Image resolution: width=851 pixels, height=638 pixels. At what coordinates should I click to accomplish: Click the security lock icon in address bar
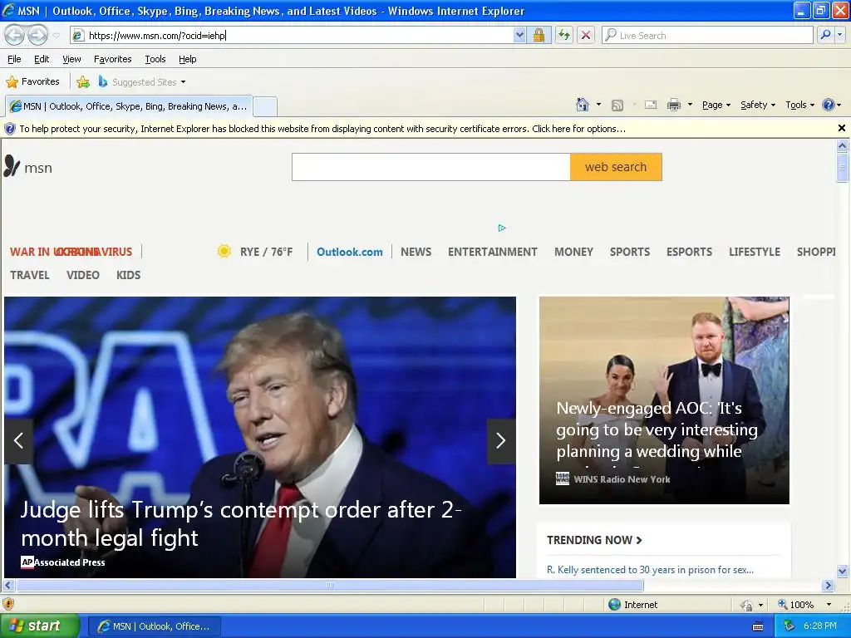(539, 35)
